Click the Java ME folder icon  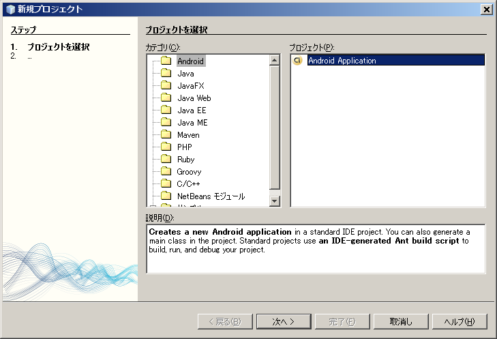(x=166, y=122)
